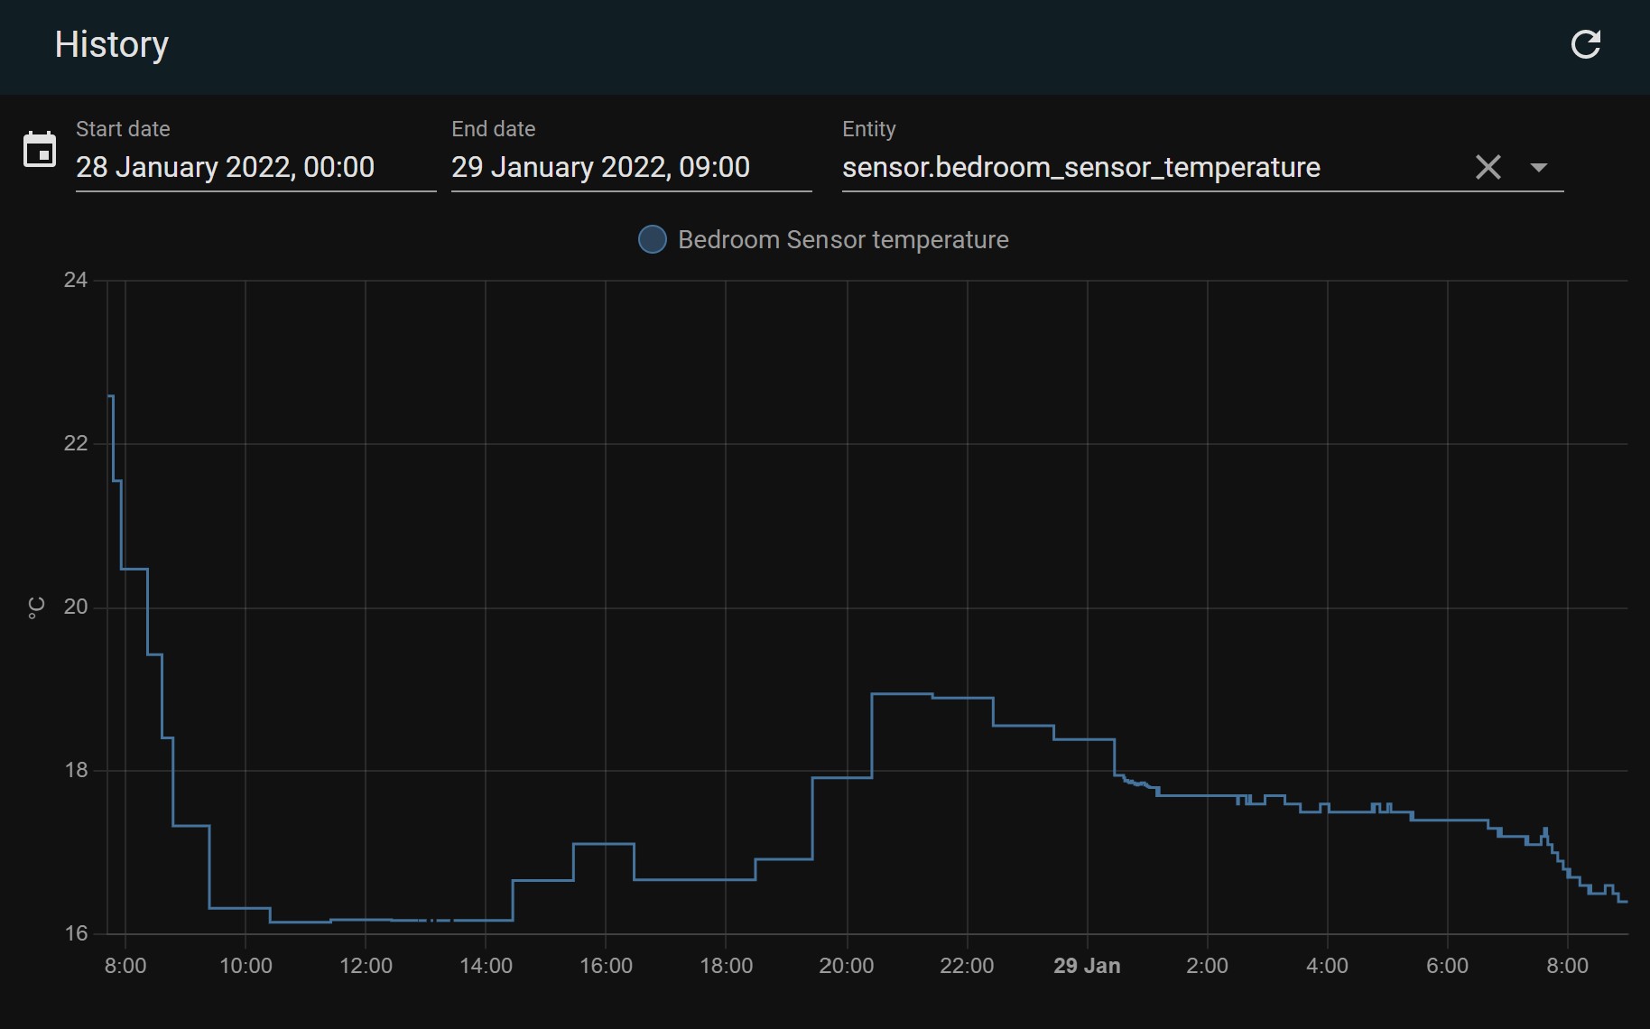This screenshot has height=1029, width=1650.
Task: Click the °C unit axis label
Action: pos(36,607)
